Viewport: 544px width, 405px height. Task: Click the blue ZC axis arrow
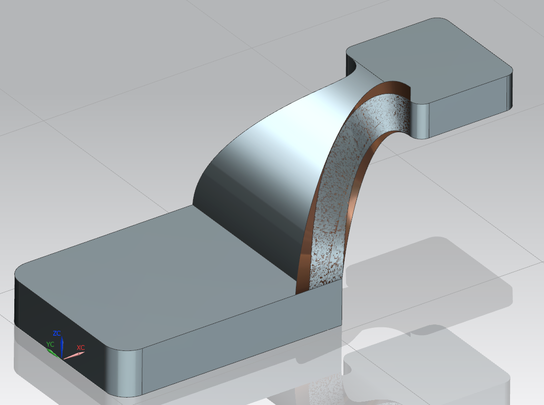click(x=62, y=348)
